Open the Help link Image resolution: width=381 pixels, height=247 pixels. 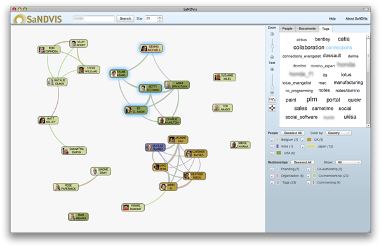(332, 18)
